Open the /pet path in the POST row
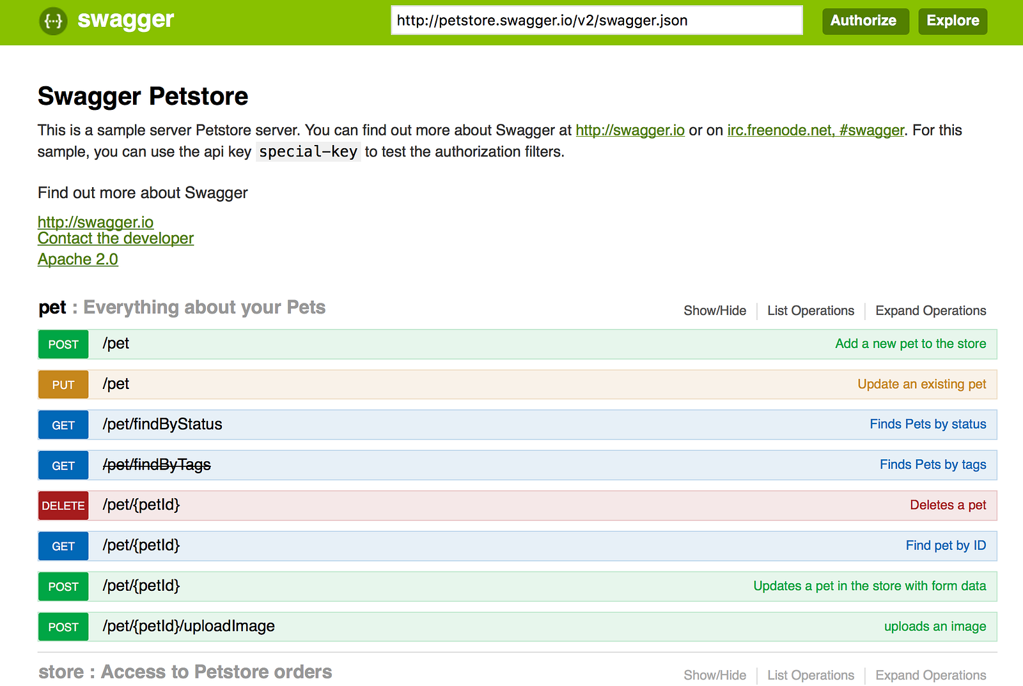The width and height of the screenshot is (1023, 686). (x=116, y=344)
